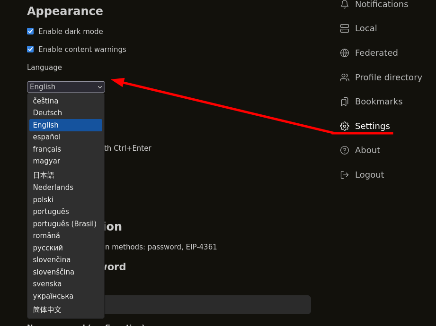Screen dimensions: 436x326
Task: Click the About question mark icon
Action: [x=345, y=150]
